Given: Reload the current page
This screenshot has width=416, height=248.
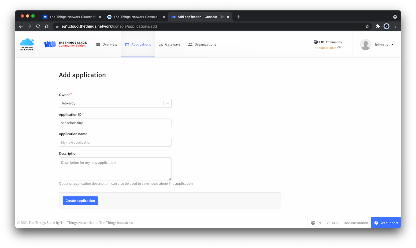Looking at the screenshot, I should [x=38, y=26].
